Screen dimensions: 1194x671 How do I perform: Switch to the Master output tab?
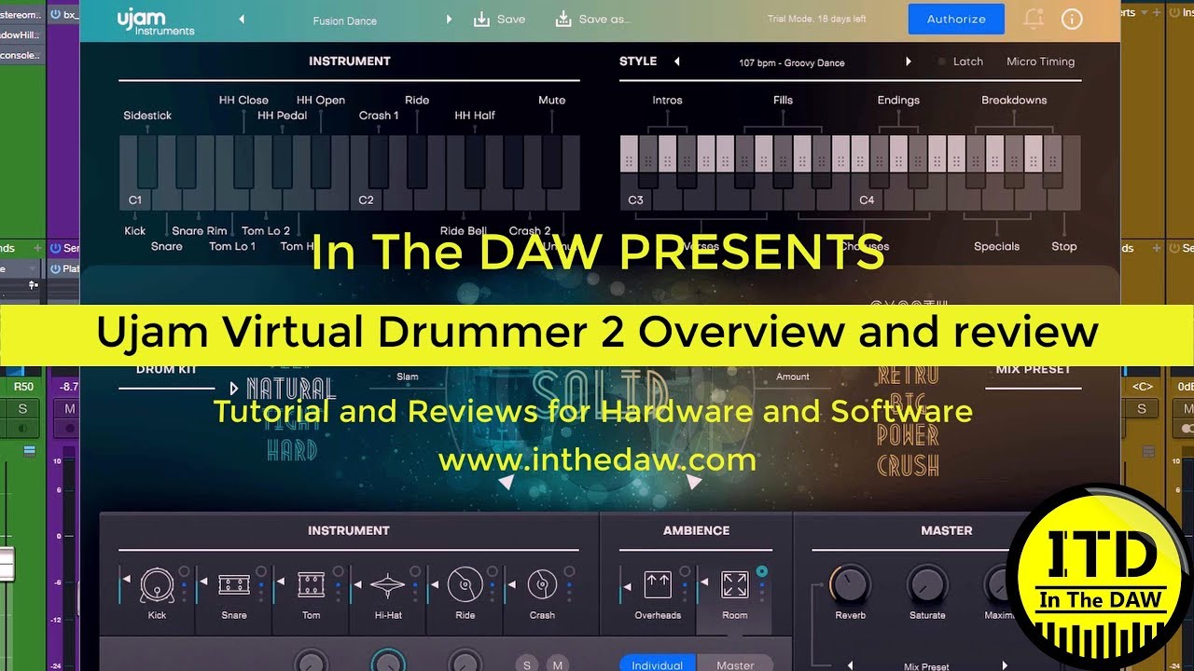[735, 664]
